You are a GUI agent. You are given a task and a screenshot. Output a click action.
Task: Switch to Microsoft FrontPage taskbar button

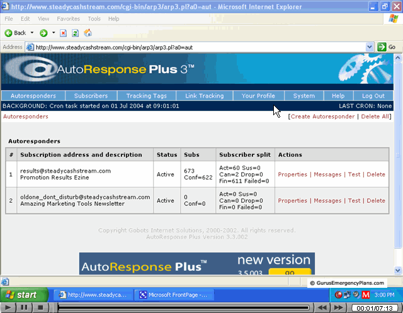pos(174,295)
